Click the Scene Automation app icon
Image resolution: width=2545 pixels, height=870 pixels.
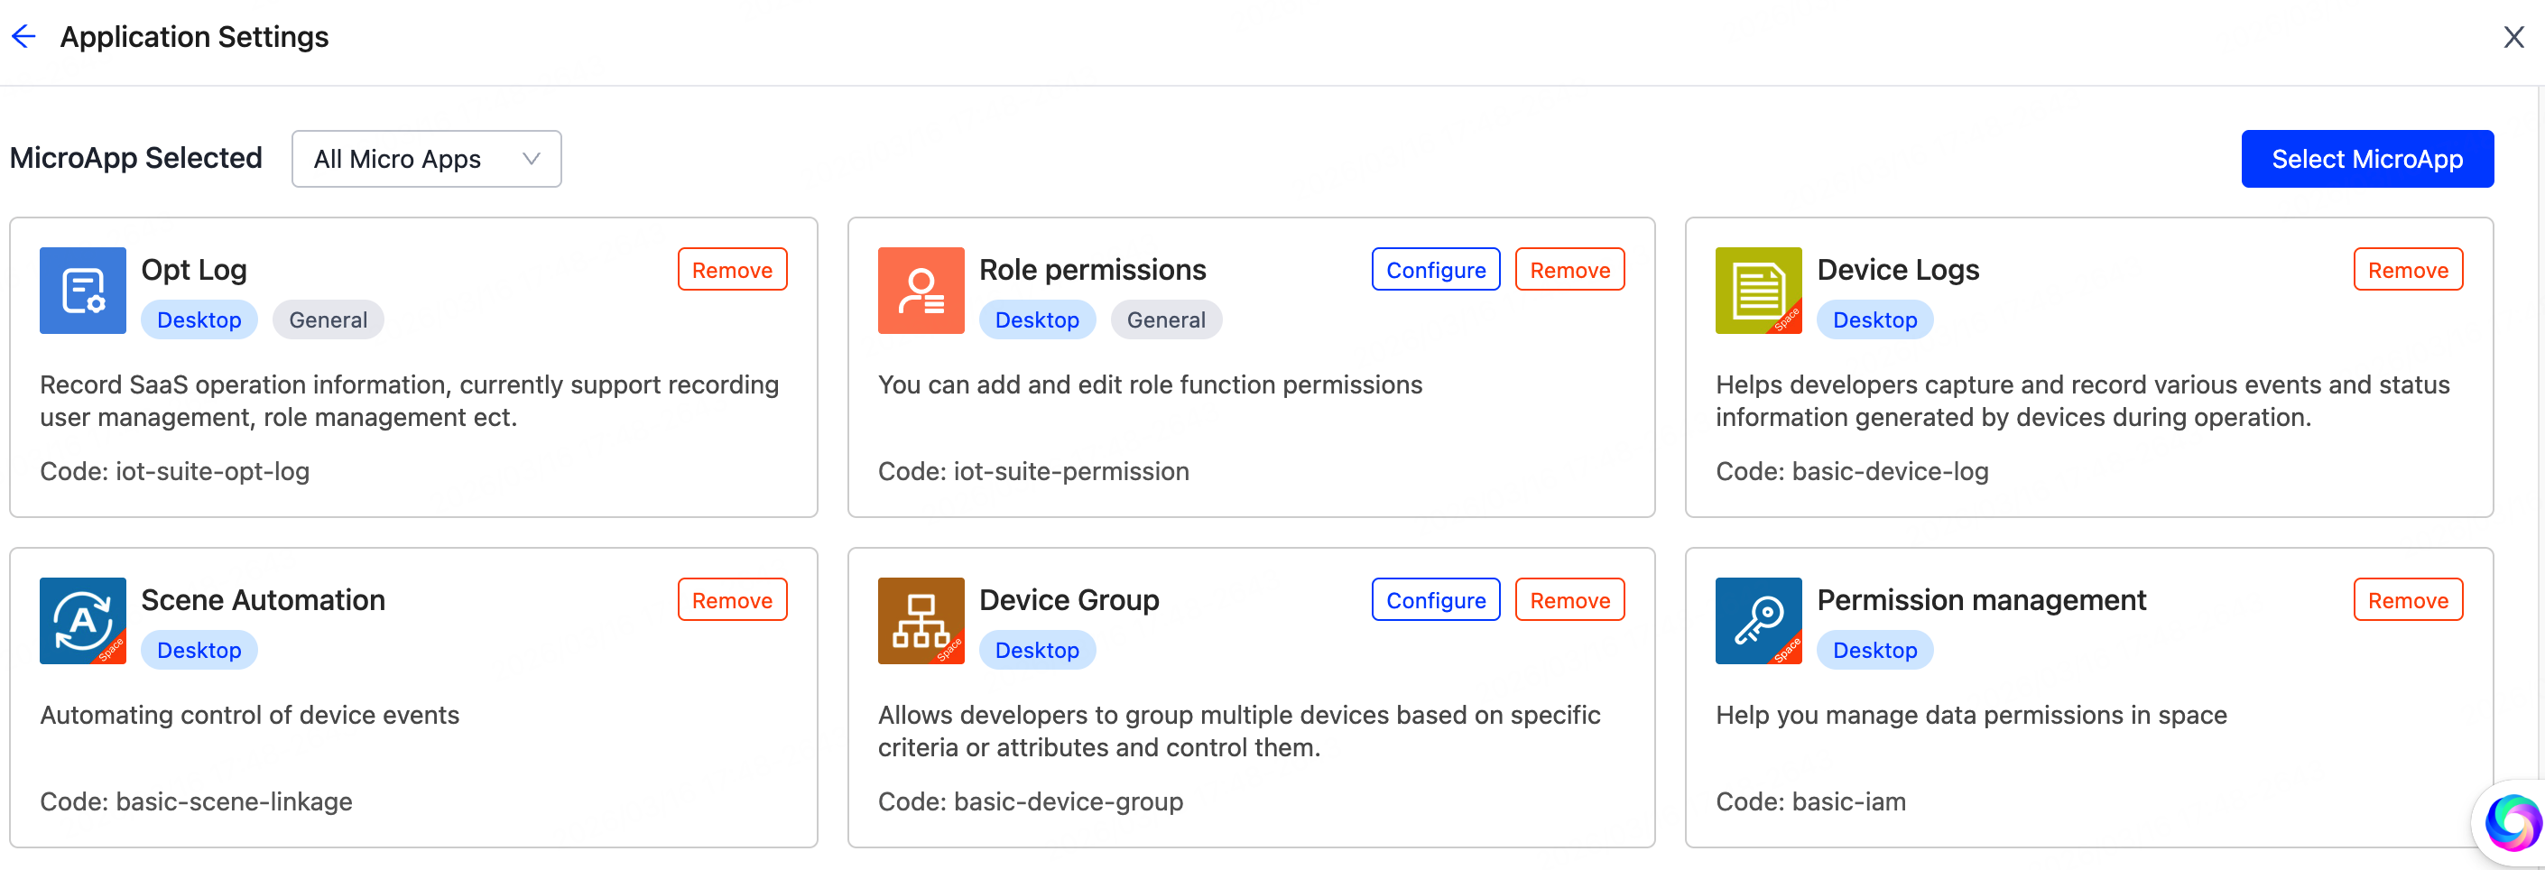(82, 620)
